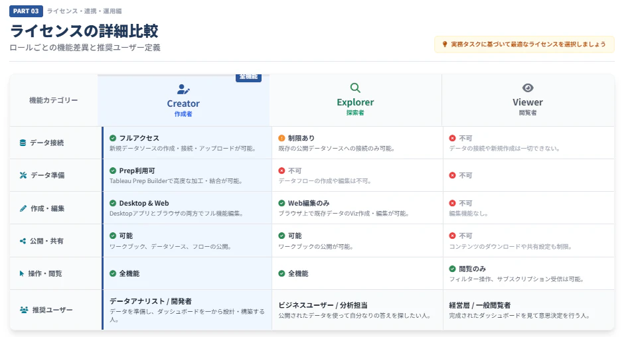Select the Explorer column heading
The height and width of the screenshot is (337, 632).
(355, 102)
